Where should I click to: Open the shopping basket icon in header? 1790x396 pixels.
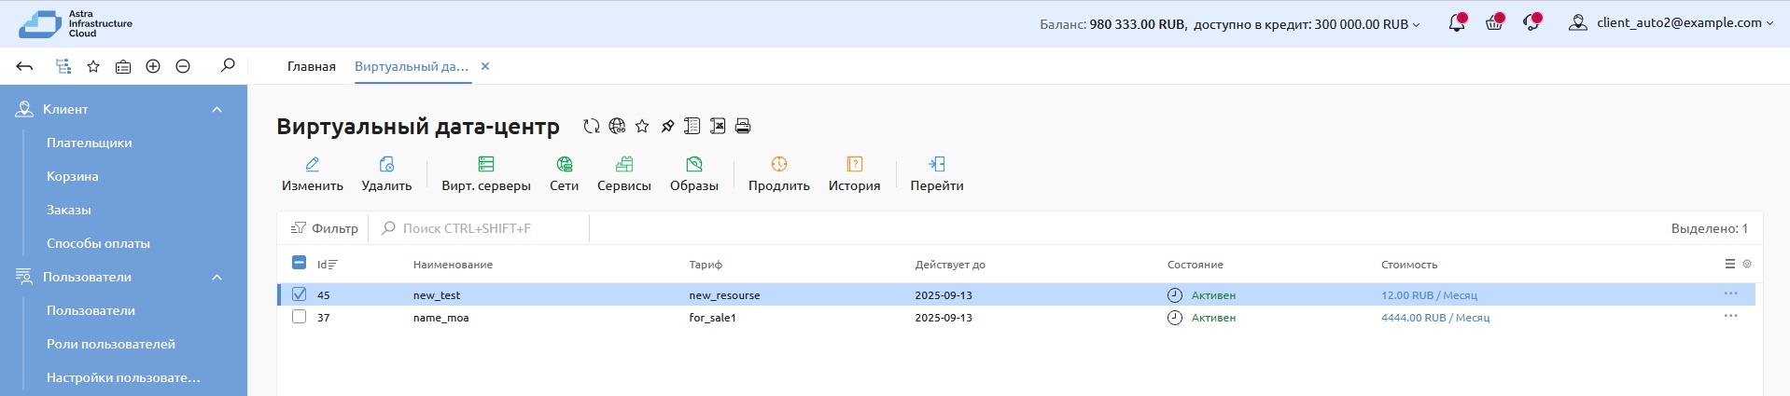tap(1493, 23)
